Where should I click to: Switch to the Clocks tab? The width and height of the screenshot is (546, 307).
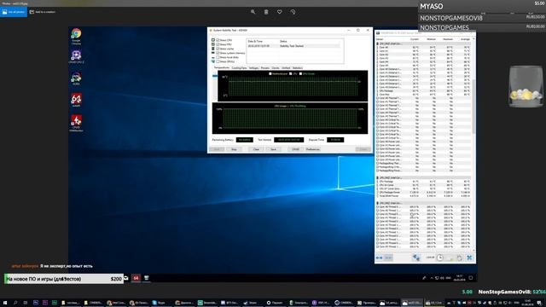coord(276,68)
